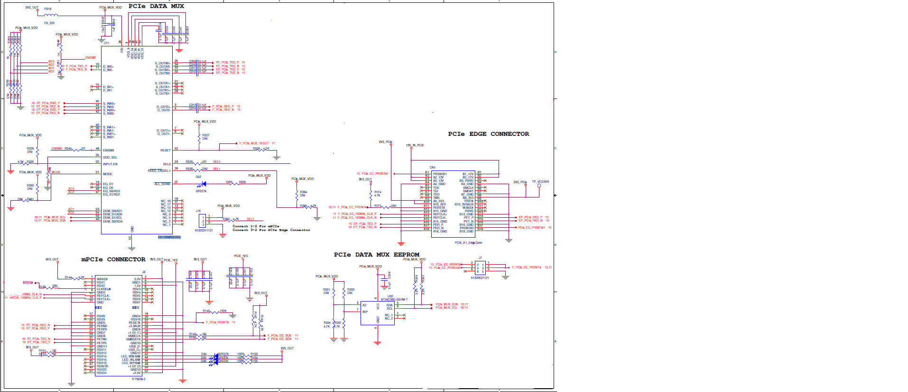Viewport: 908px width, 392px height.
Task: Click the 'Connect 3-2 For PCIe Edge Connector' note
Action: point(271,230)
